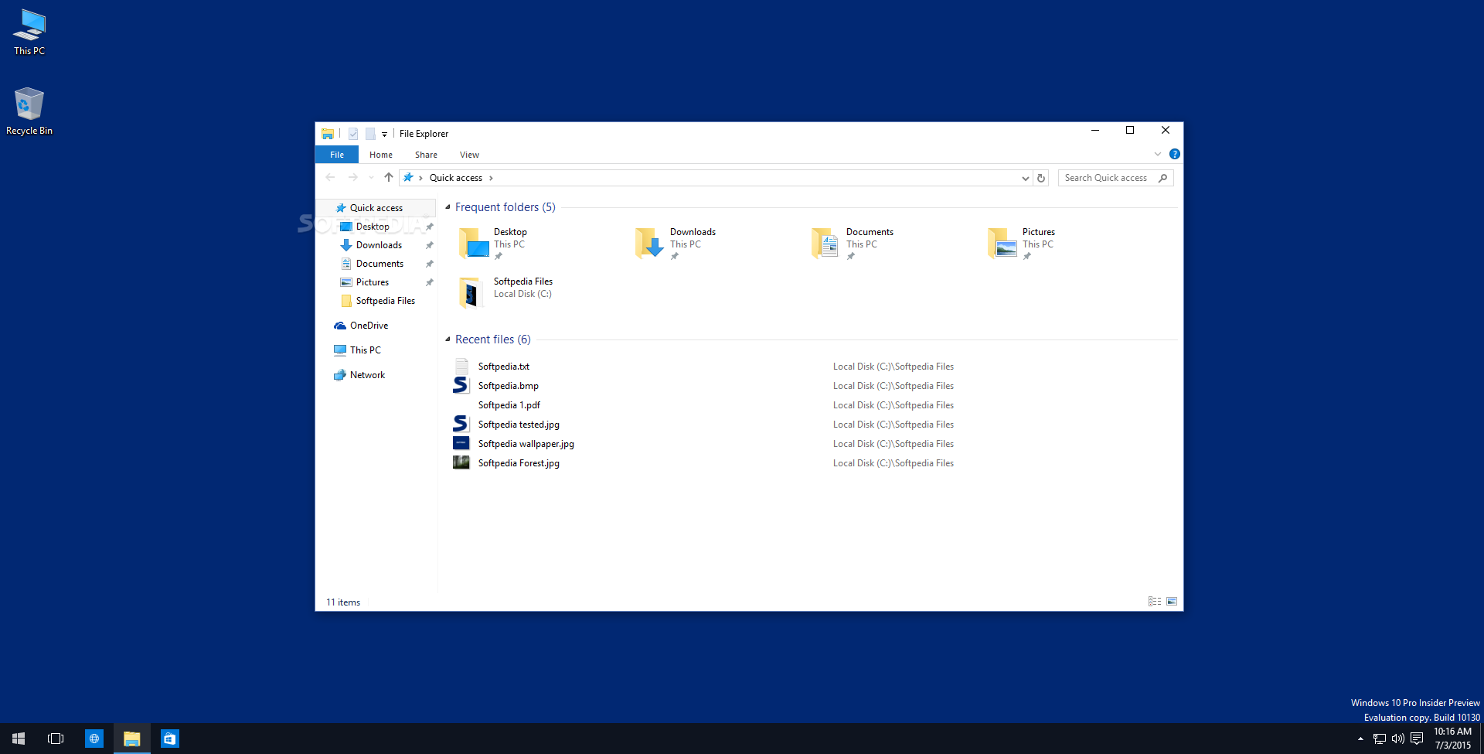
Task: Click the Quick access breadcrumb in address bar
Action: (456, 178)
